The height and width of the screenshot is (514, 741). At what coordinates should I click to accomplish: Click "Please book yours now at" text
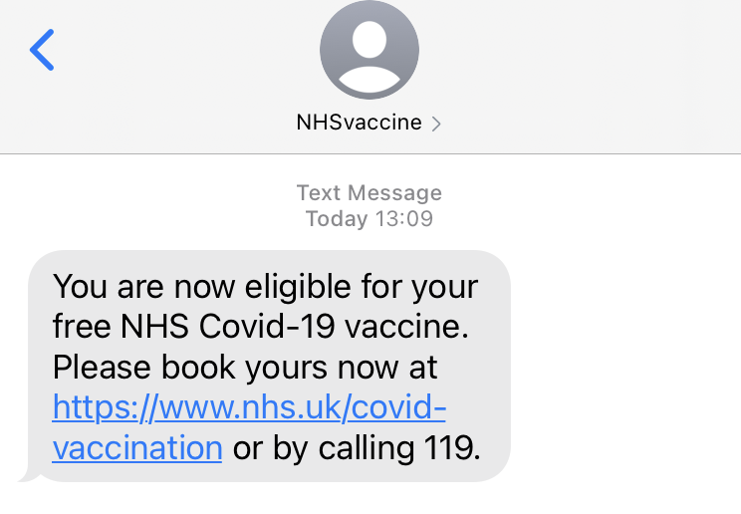coord(244,367)
